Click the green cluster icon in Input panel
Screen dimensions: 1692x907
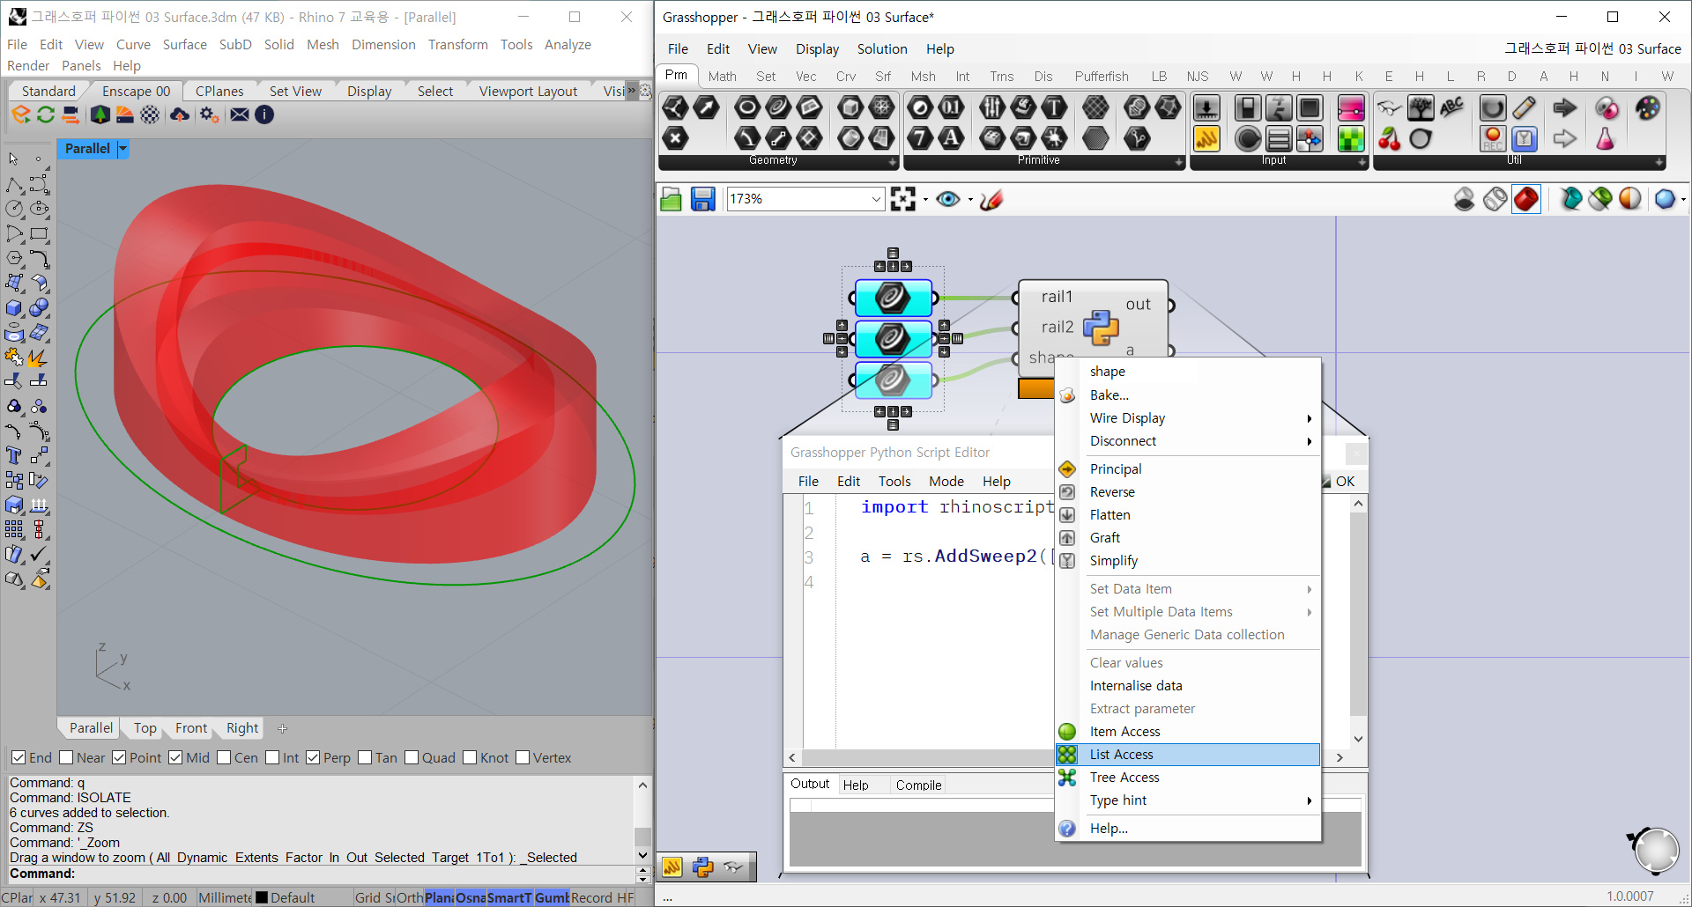(x=1350, y=139)
